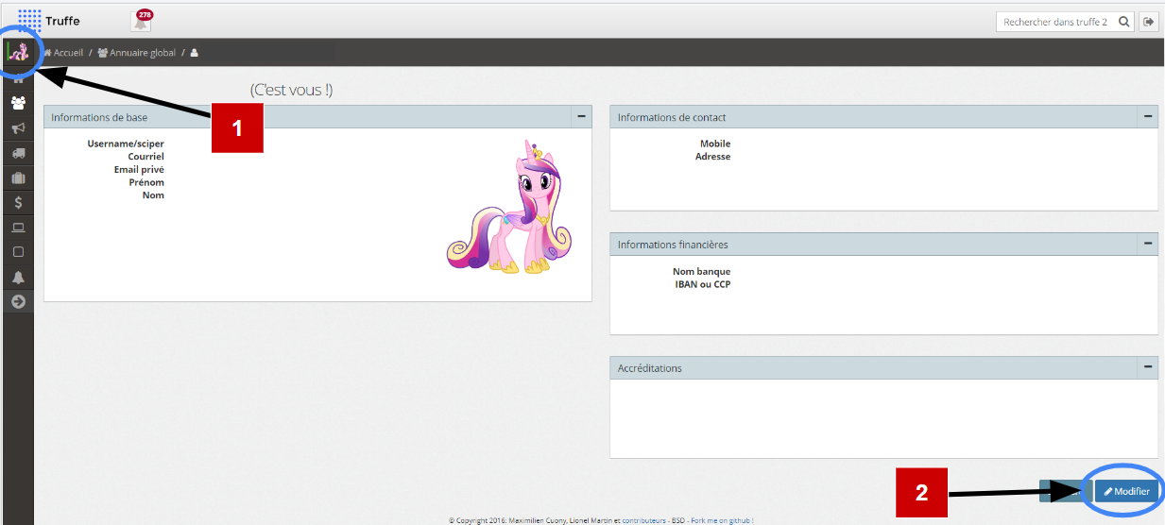
Task: Click the search magnifier icon
Action: point(1124,22)
